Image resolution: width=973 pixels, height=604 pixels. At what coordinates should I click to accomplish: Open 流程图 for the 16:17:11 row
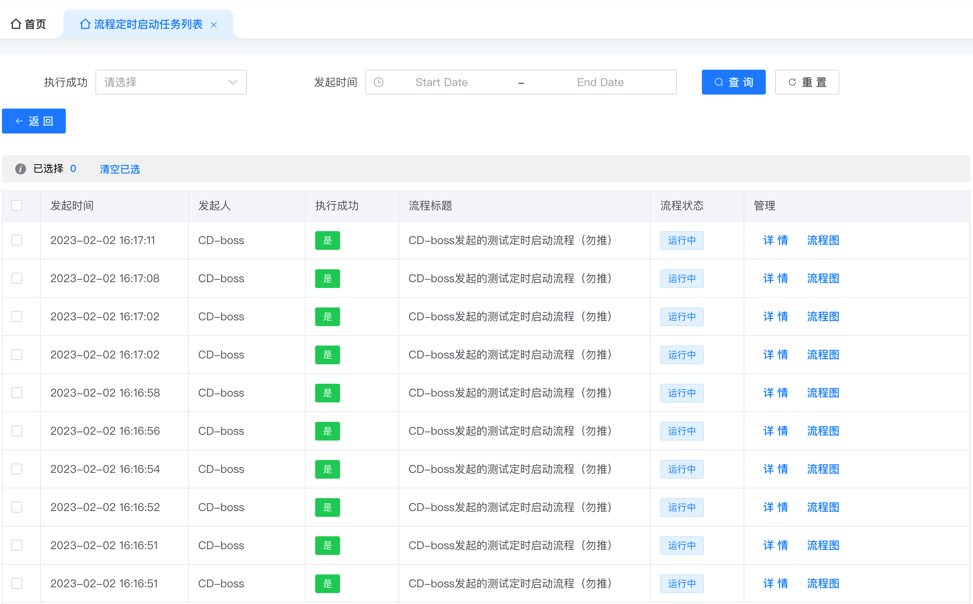click(x=823, y=241)
